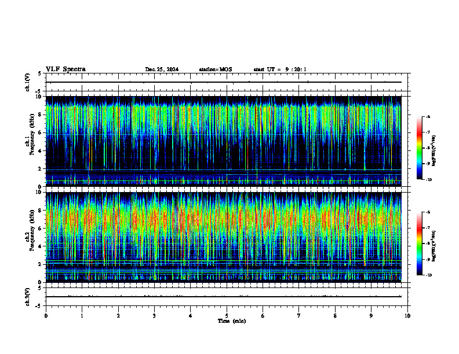This screenshot has width=459, height=354.
Task: Click ch.1 "Frequency (kHz)" axis label
Action: point(32,135)
